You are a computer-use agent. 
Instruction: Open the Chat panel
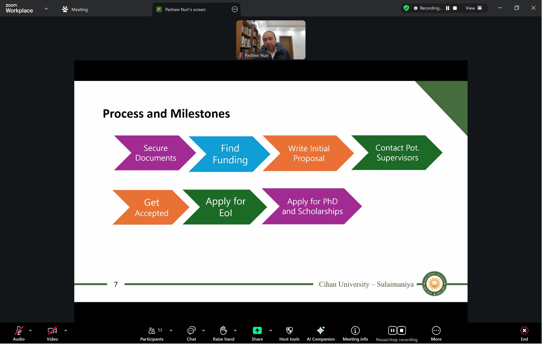pos(191,333)
